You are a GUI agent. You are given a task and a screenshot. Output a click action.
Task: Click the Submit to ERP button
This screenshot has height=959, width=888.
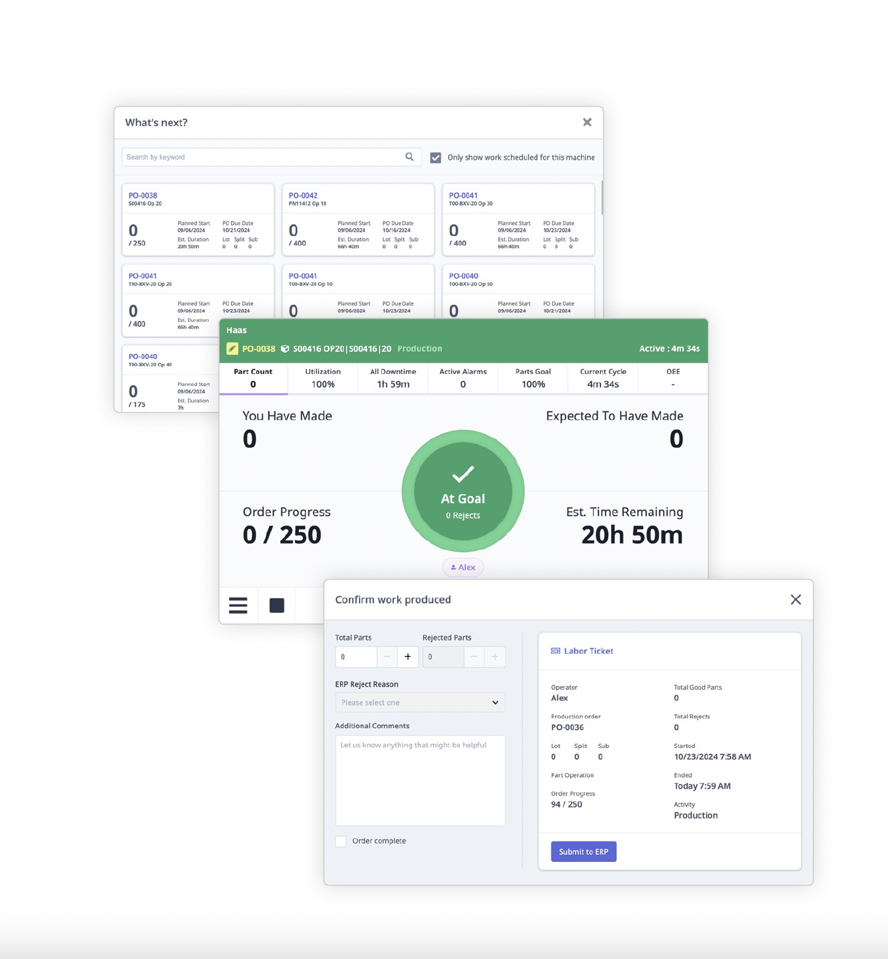pos(583,851)
